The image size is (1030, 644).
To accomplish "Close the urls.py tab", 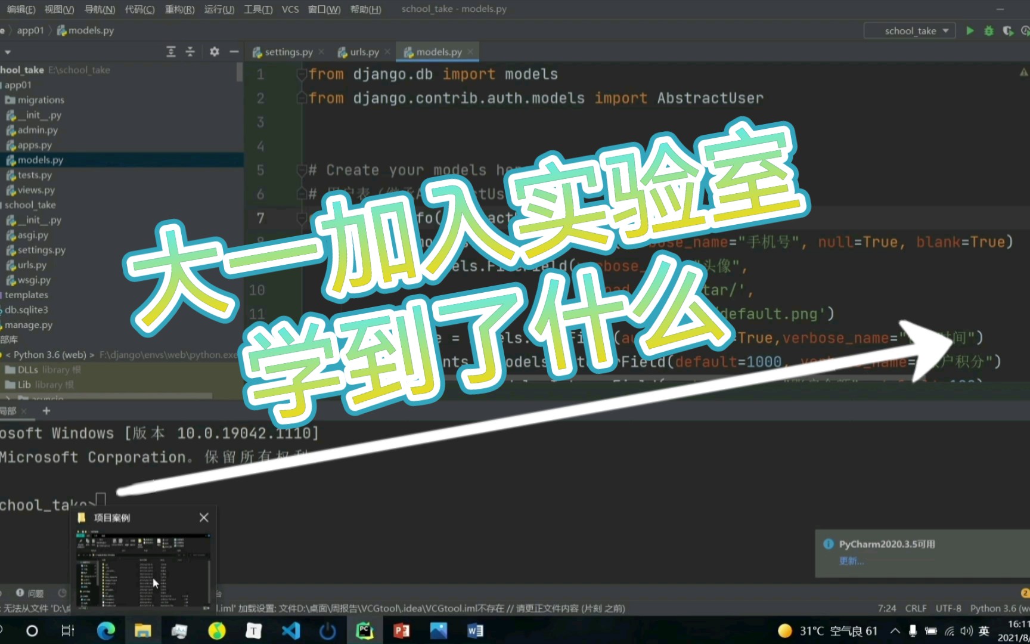I will click(x=387, y=52).
